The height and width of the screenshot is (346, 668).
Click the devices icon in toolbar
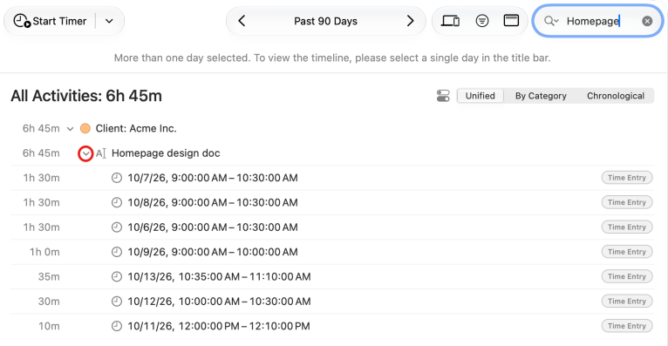pos(450,21)
